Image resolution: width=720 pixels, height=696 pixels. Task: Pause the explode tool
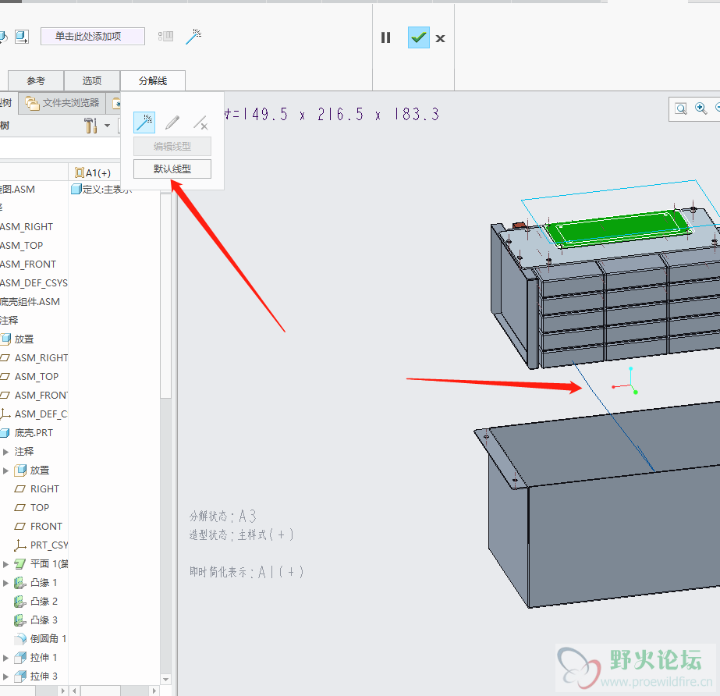(385, 37)
